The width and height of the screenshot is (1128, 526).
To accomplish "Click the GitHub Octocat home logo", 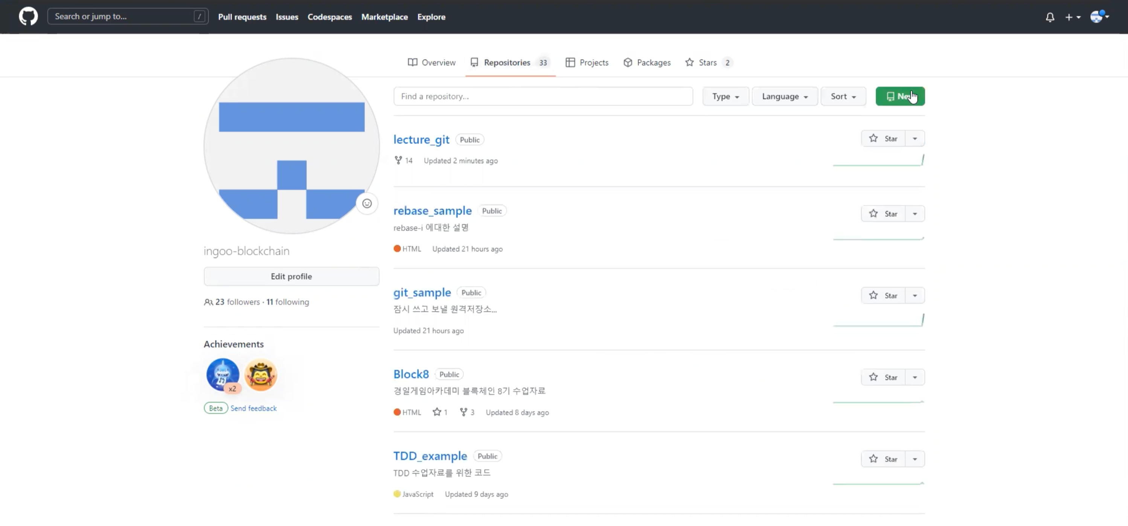I will (x=28, y=17).
